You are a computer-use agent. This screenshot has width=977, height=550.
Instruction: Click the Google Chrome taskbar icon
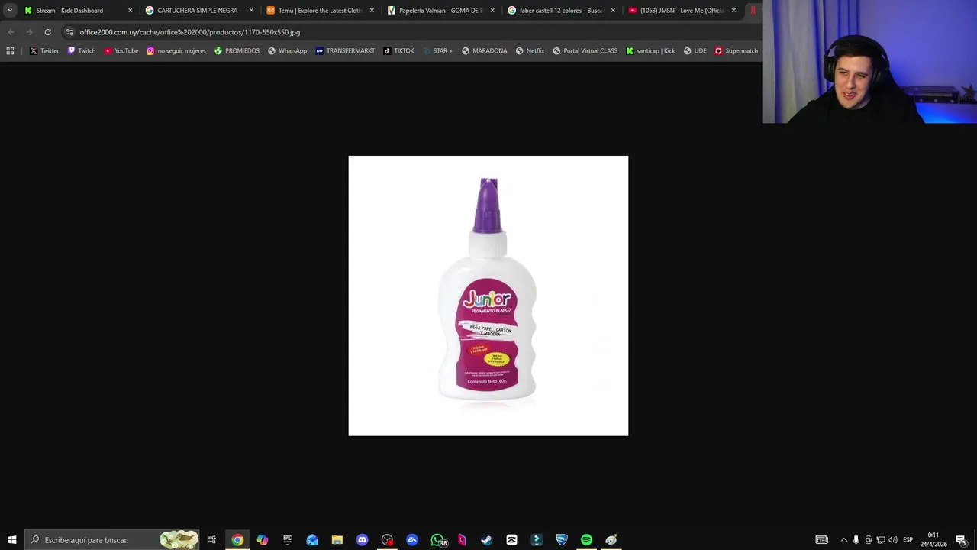point(237,540)
